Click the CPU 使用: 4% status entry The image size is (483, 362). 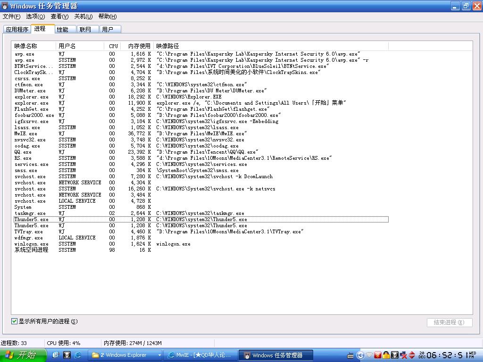[64, 343]
